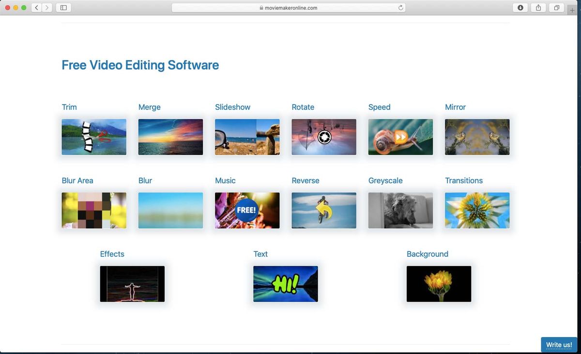Image resolution: width=581 pixels, height=354 pixels.
Task: Select the Merge link
Action: (x=149, y=107)
